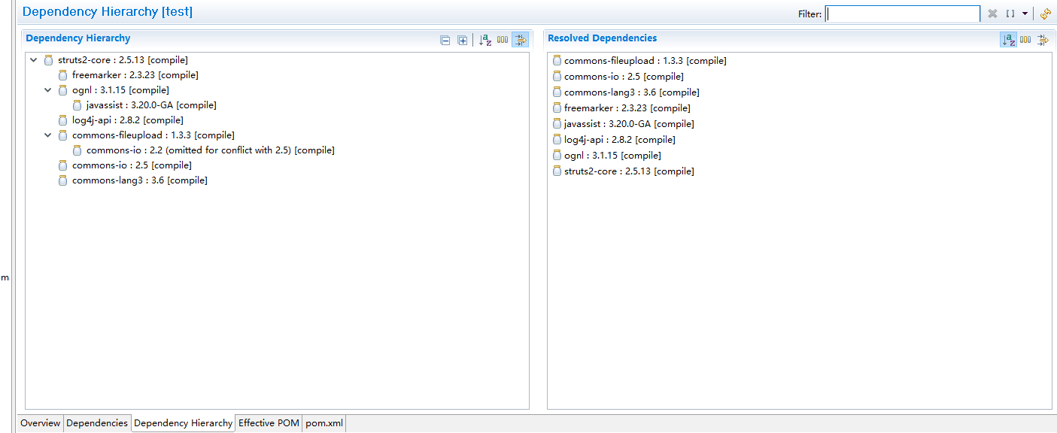The image size is (1057, 433).
Task: Click jar icon of ognl in Resolved Dependencies
Action: [x=557, y=156]
